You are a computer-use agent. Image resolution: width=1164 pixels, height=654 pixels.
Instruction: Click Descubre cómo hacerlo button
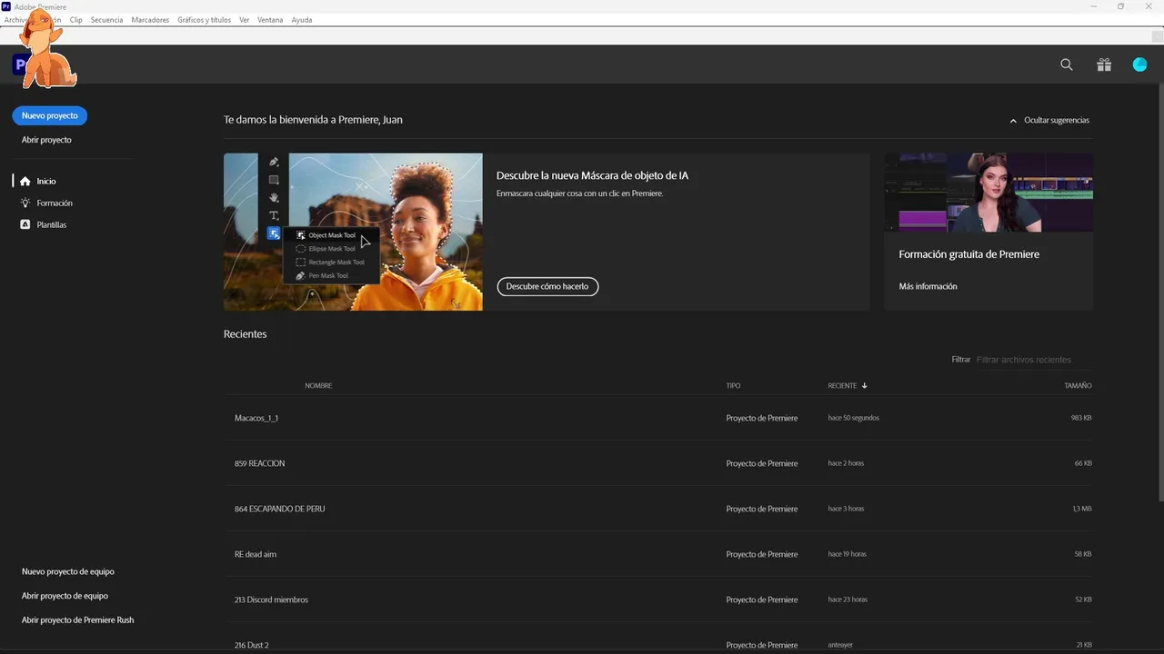[547, 286]
